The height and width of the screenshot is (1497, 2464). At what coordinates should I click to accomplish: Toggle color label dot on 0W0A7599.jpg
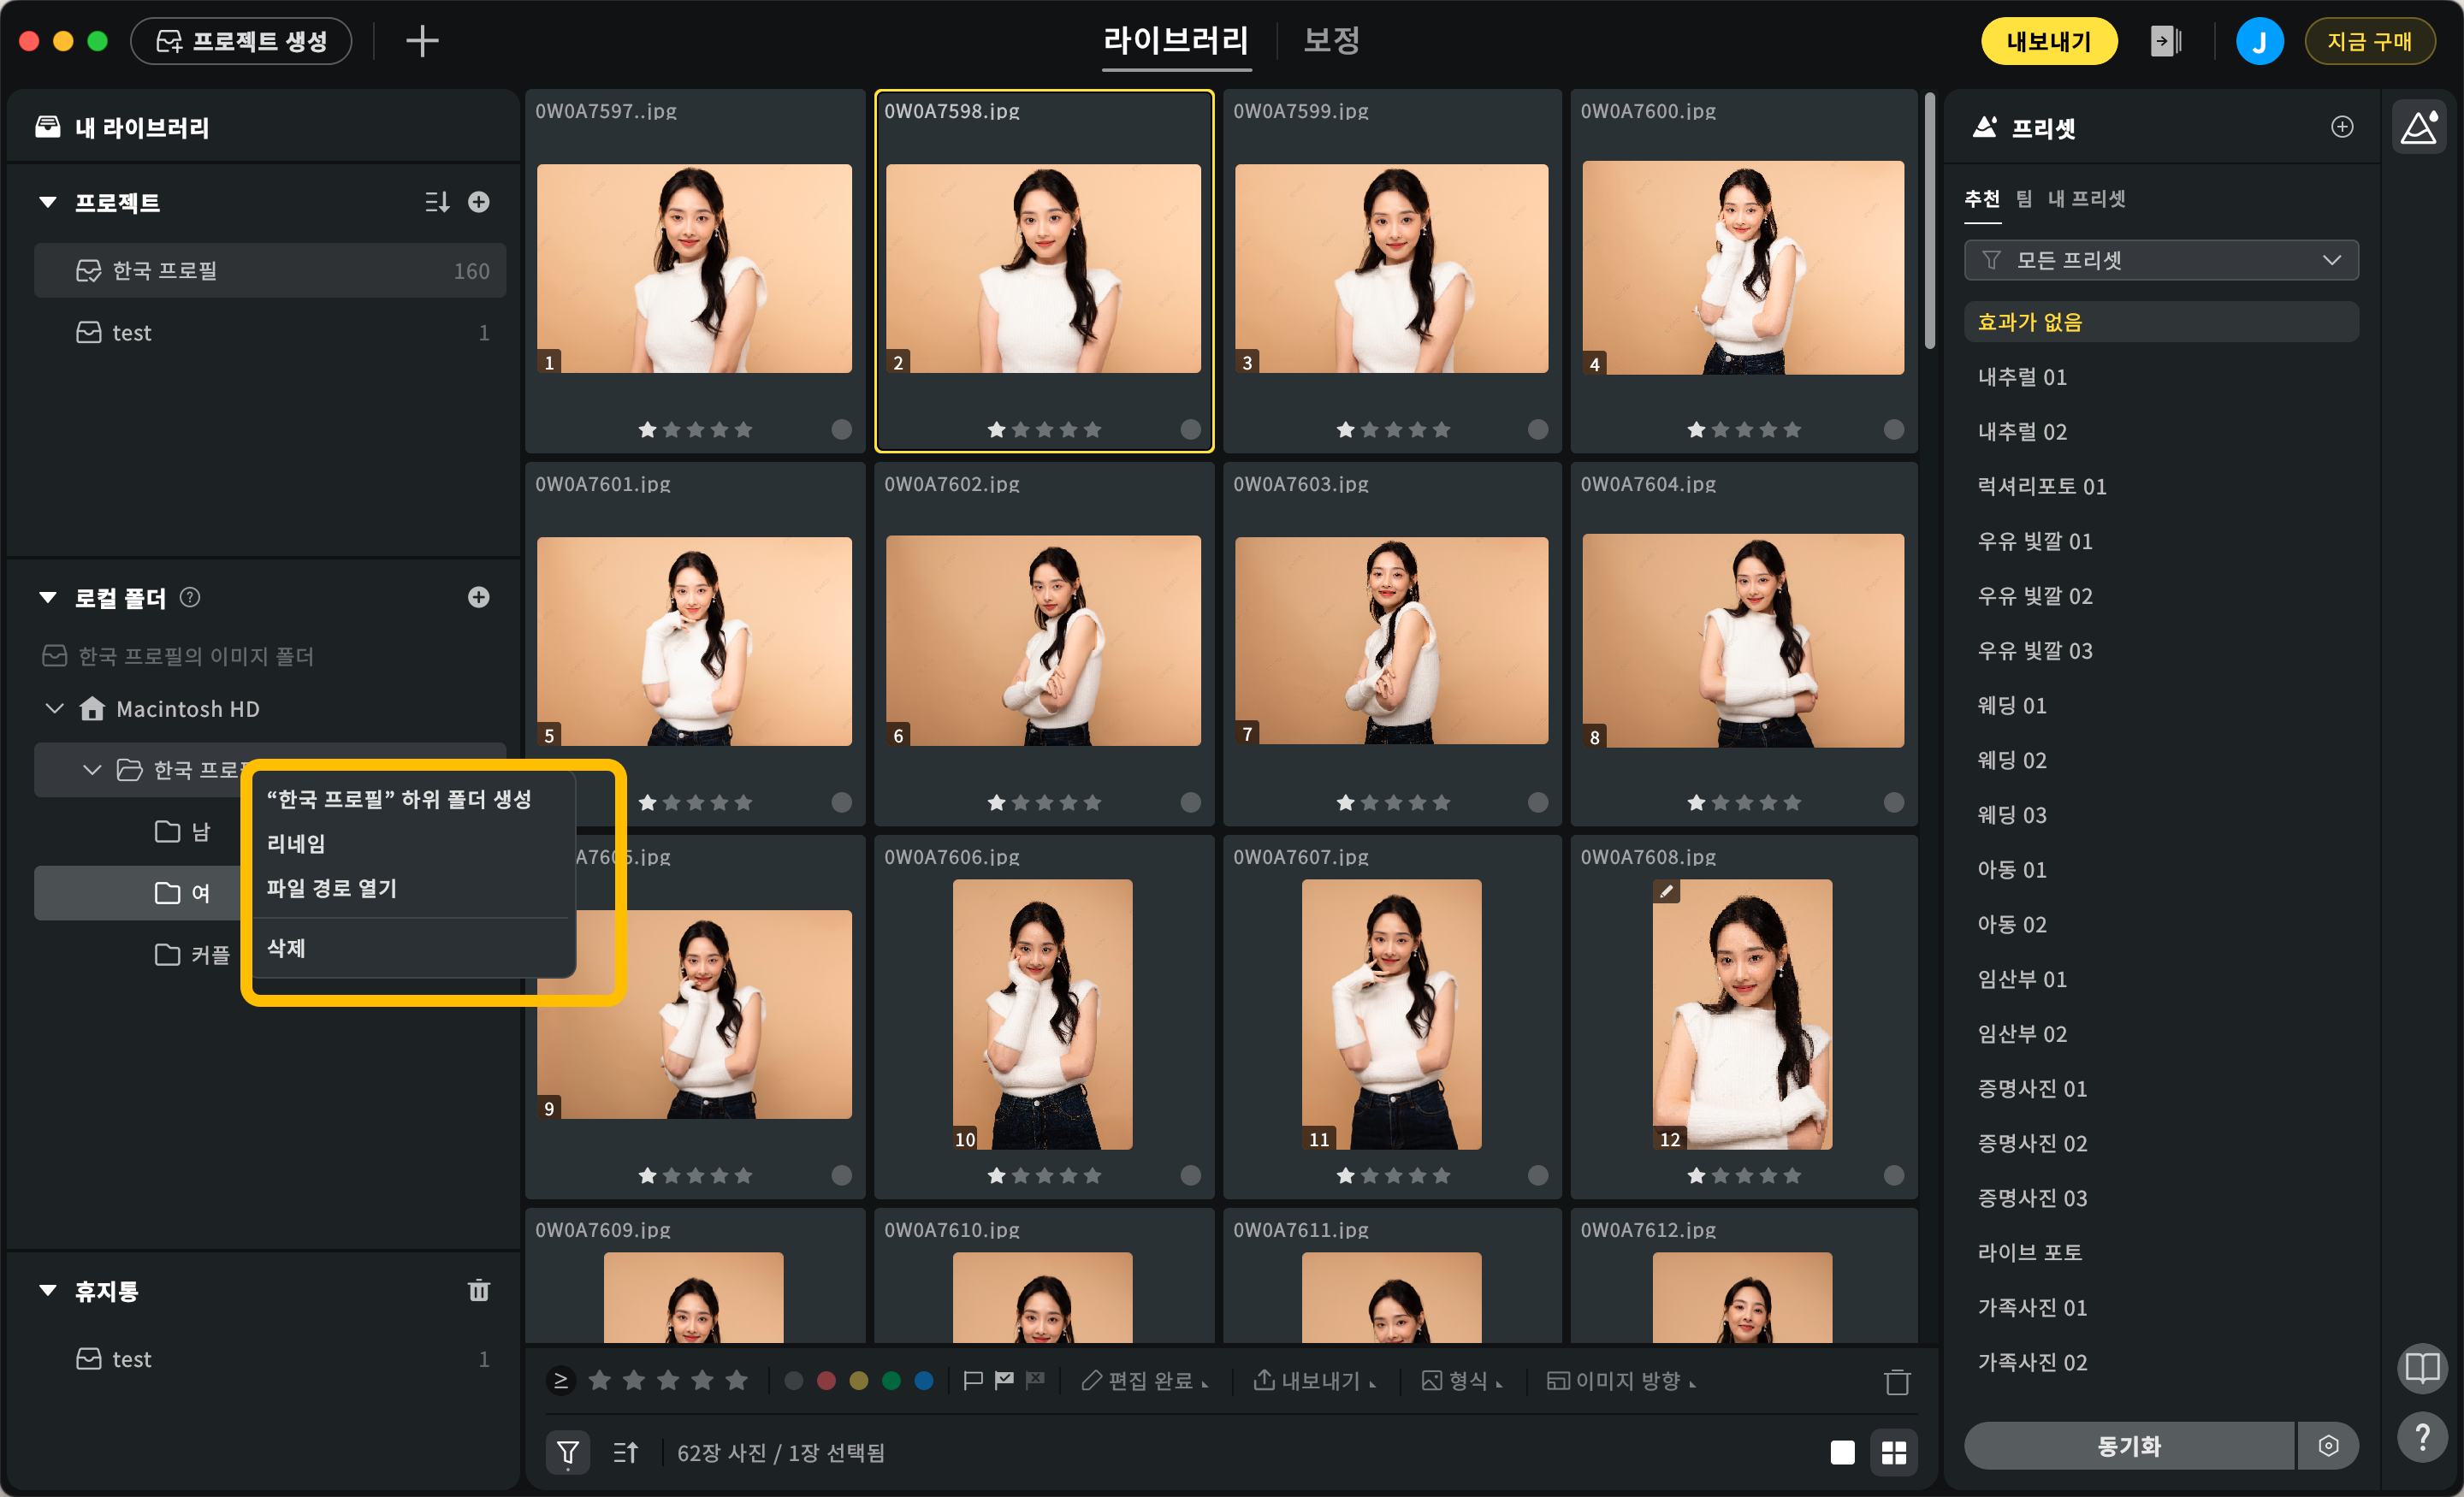pos(1538,429)
